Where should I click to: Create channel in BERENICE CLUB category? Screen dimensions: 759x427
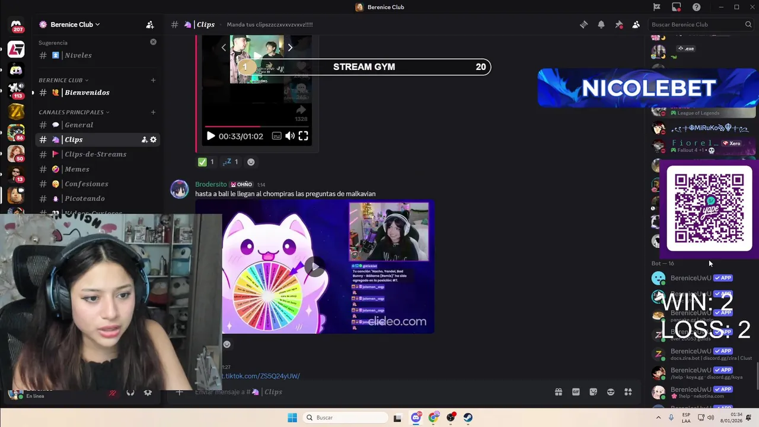coord(153,80)
